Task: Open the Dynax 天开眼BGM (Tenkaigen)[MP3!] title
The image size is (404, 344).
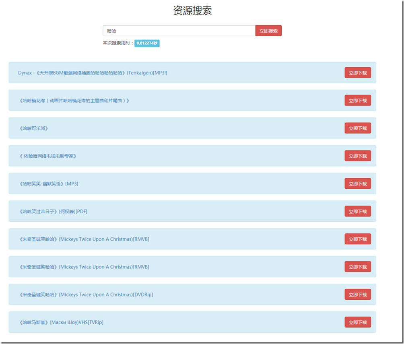Action: click(93, 73)
